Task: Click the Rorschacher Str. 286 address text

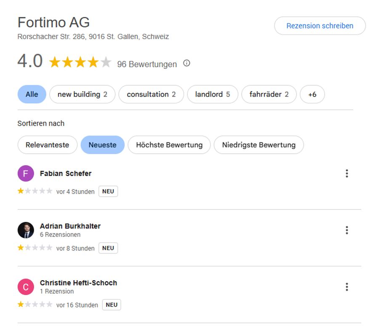Action: click(93, 37)
